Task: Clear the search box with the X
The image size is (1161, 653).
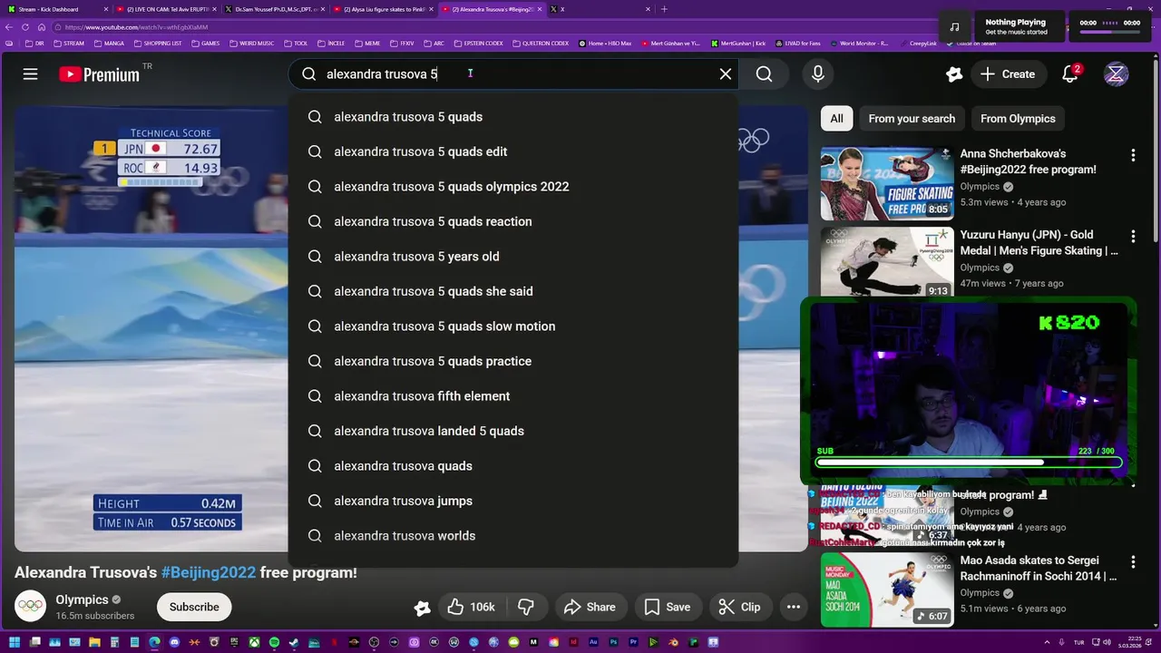Action: coord(726,74)
